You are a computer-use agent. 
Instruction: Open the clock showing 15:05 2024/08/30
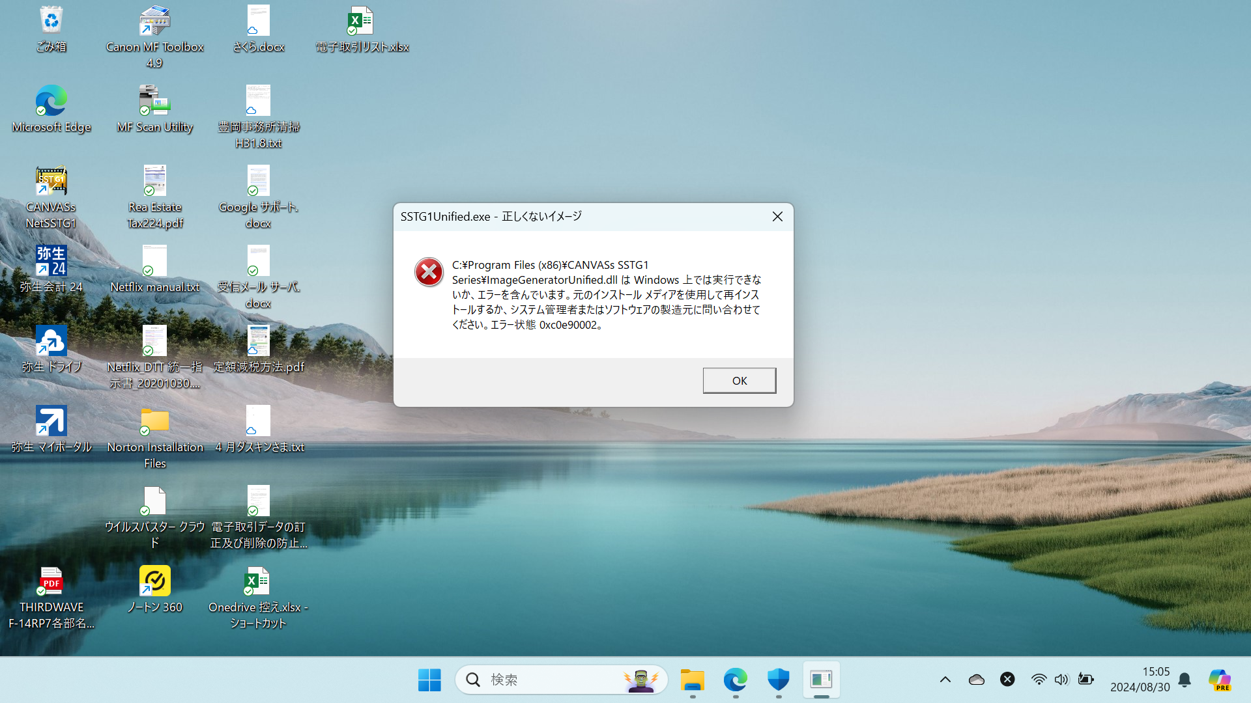[1140, 680]
